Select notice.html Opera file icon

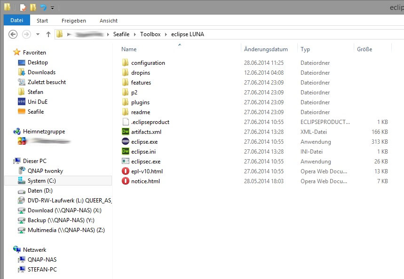point(125,181)
